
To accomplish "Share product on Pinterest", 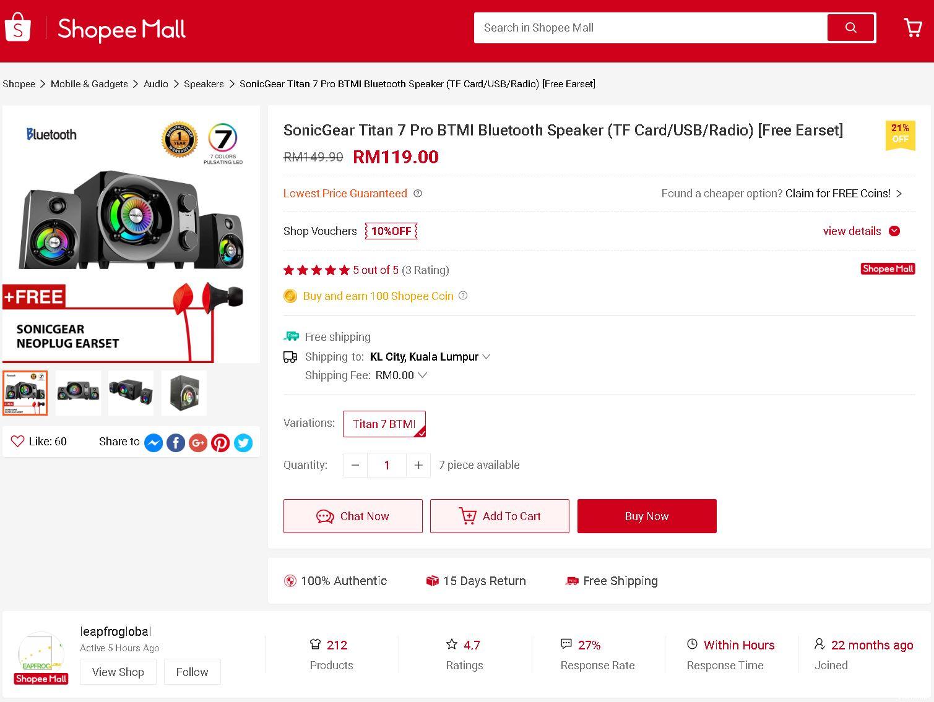I will (220, 443).
